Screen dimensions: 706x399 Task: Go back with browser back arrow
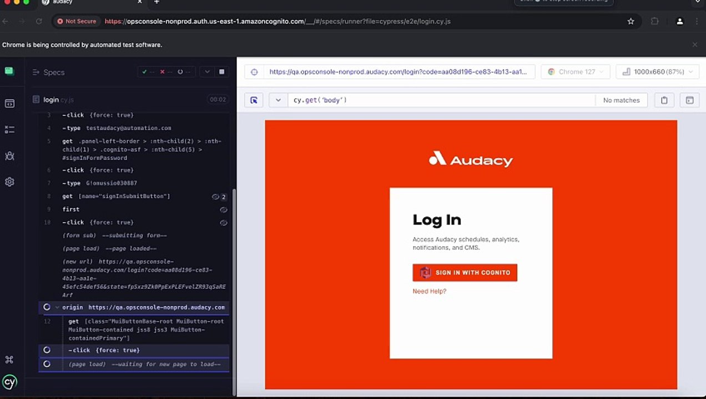(x=5, y=21)
